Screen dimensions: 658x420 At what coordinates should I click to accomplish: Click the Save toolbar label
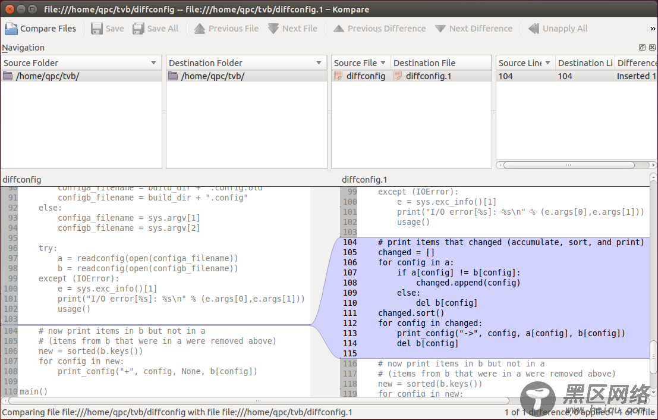(x=115, y=29)
